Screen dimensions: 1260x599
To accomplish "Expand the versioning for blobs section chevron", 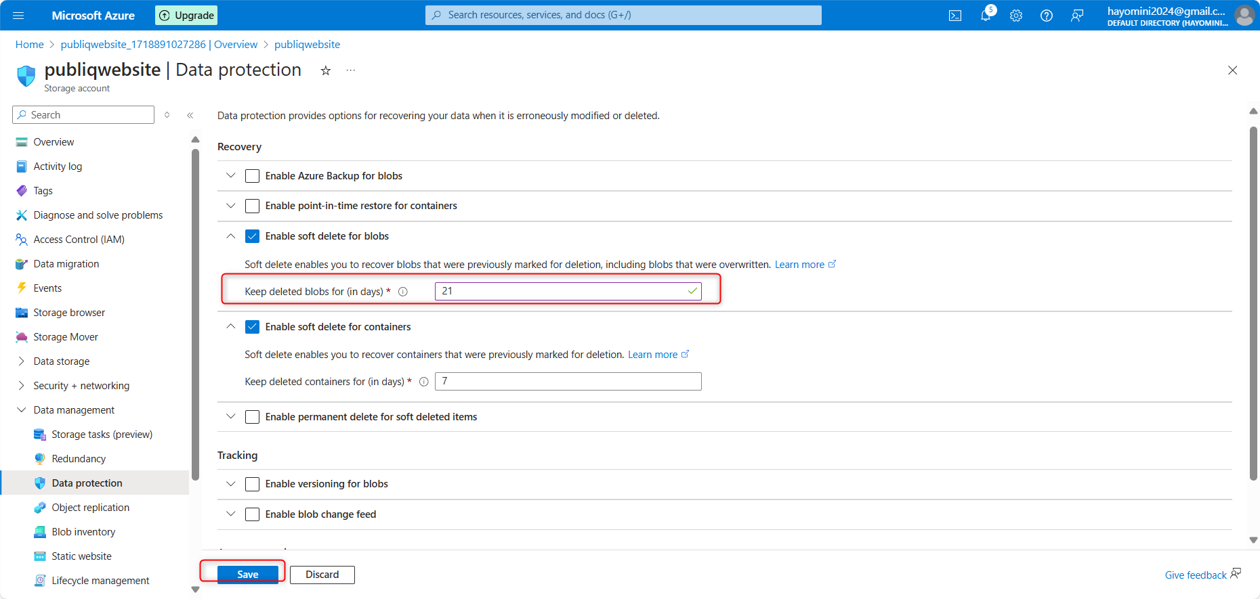I will coord(231,483).
